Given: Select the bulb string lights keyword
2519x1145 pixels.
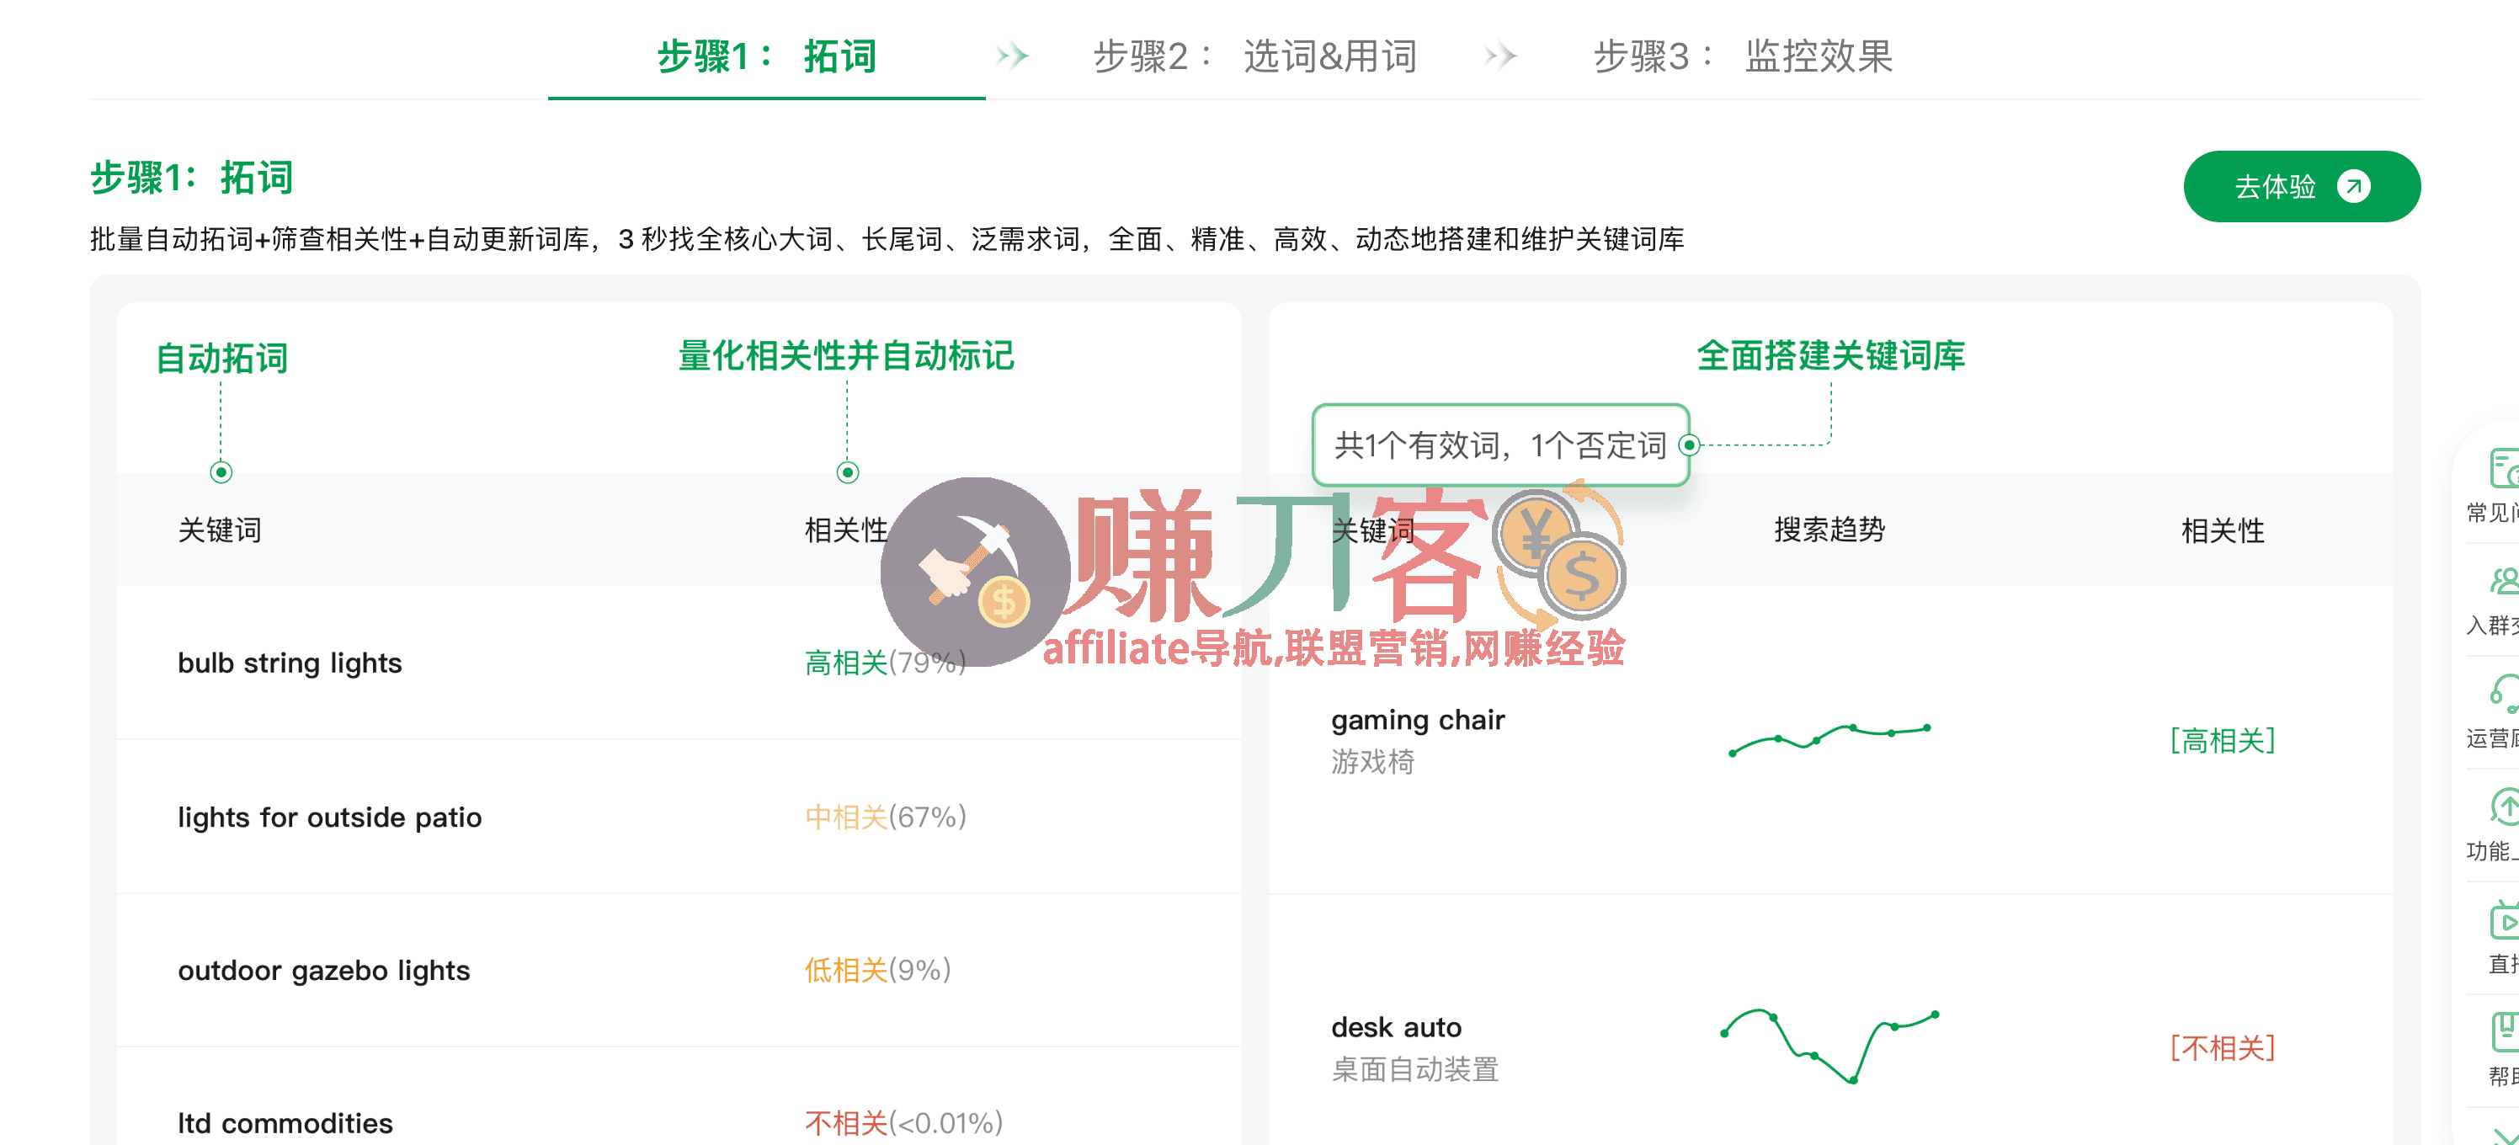Looking at the screenshot, I should pos(290,663).
